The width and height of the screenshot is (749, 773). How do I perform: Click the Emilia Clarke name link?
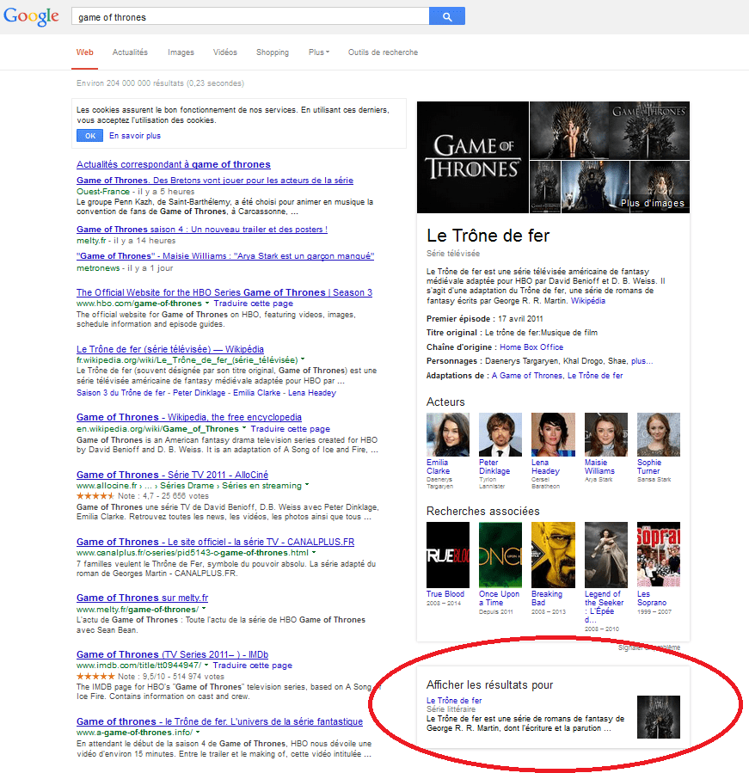[439, 467]
